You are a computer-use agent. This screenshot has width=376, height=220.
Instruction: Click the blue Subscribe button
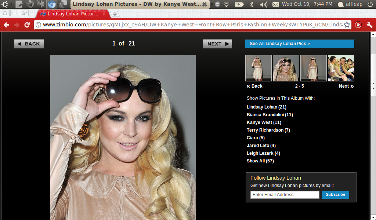coord(335,195)
